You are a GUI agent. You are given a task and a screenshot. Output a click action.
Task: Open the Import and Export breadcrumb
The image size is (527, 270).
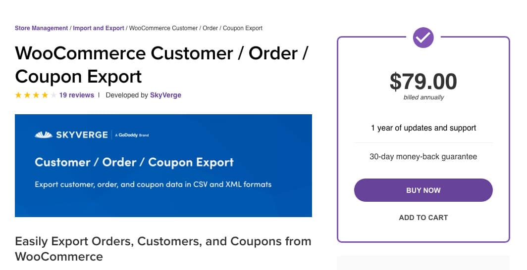tap(99, 28)
